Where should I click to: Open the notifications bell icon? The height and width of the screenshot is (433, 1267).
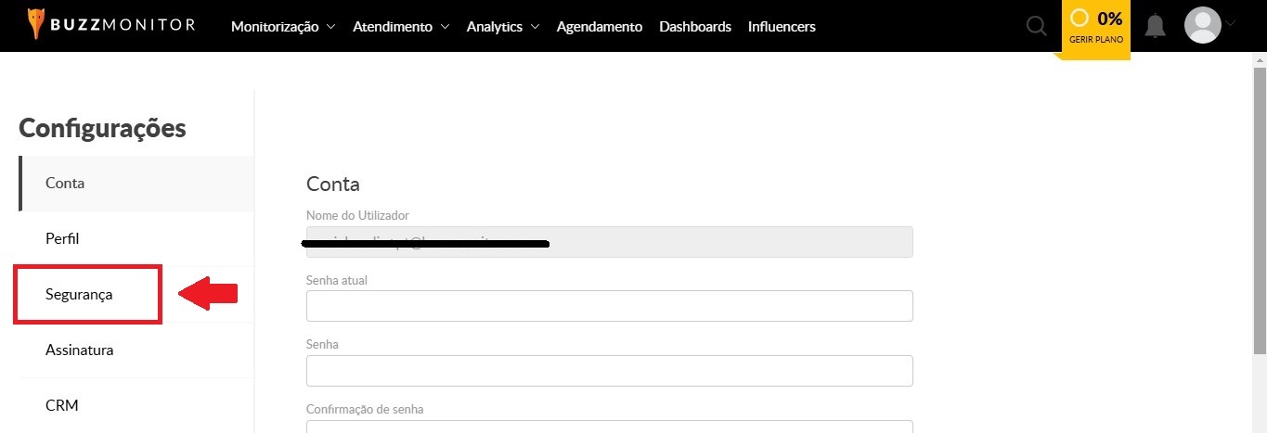[x=1156, y=26]
